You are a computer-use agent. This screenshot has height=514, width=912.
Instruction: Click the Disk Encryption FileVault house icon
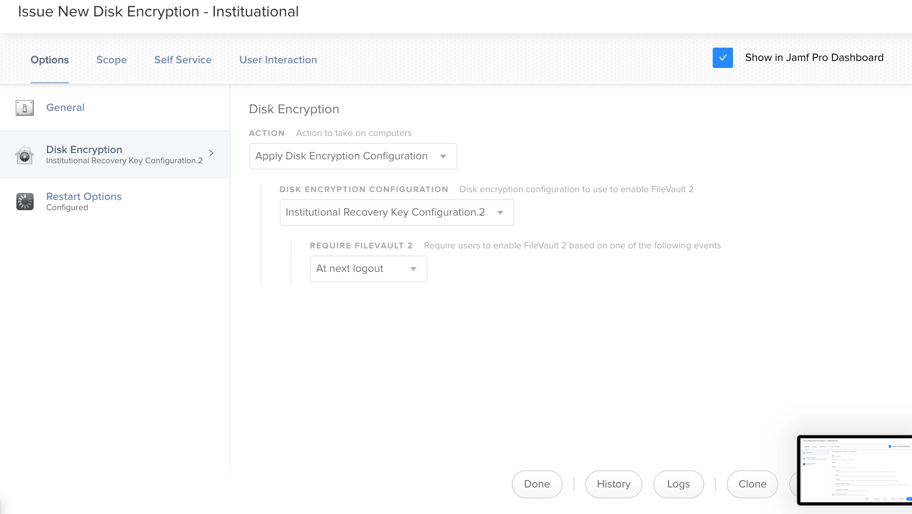25,155
